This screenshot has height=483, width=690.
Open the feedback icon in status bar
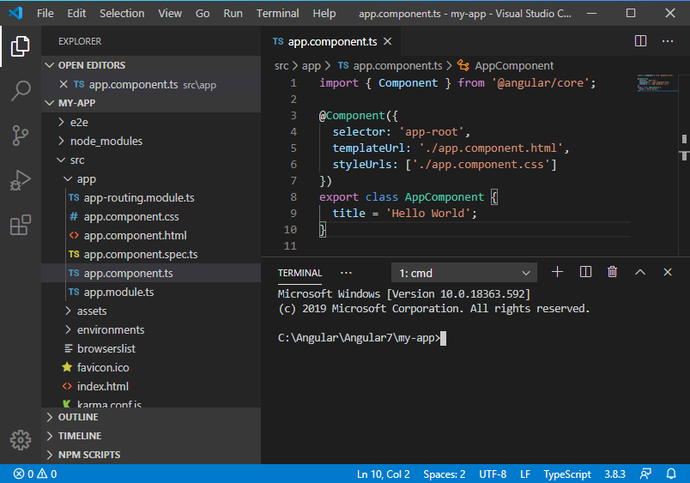[x=645, y=474]
